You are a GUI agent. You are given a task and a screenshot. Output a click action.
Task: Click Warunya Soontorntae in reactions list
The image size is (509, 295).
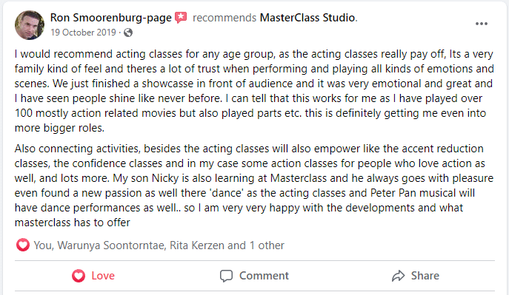click(110, 245)
